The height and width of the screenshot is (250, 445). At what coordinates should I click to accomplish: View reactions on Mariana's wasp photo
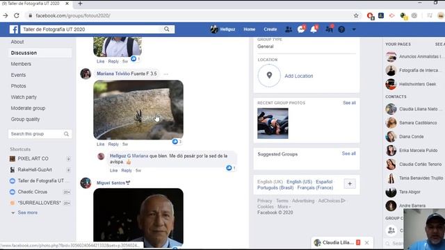point(177,141)
